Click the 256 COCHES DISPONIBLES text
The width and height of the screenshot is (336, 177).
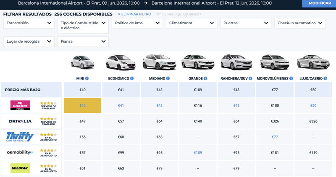[83, 14]
